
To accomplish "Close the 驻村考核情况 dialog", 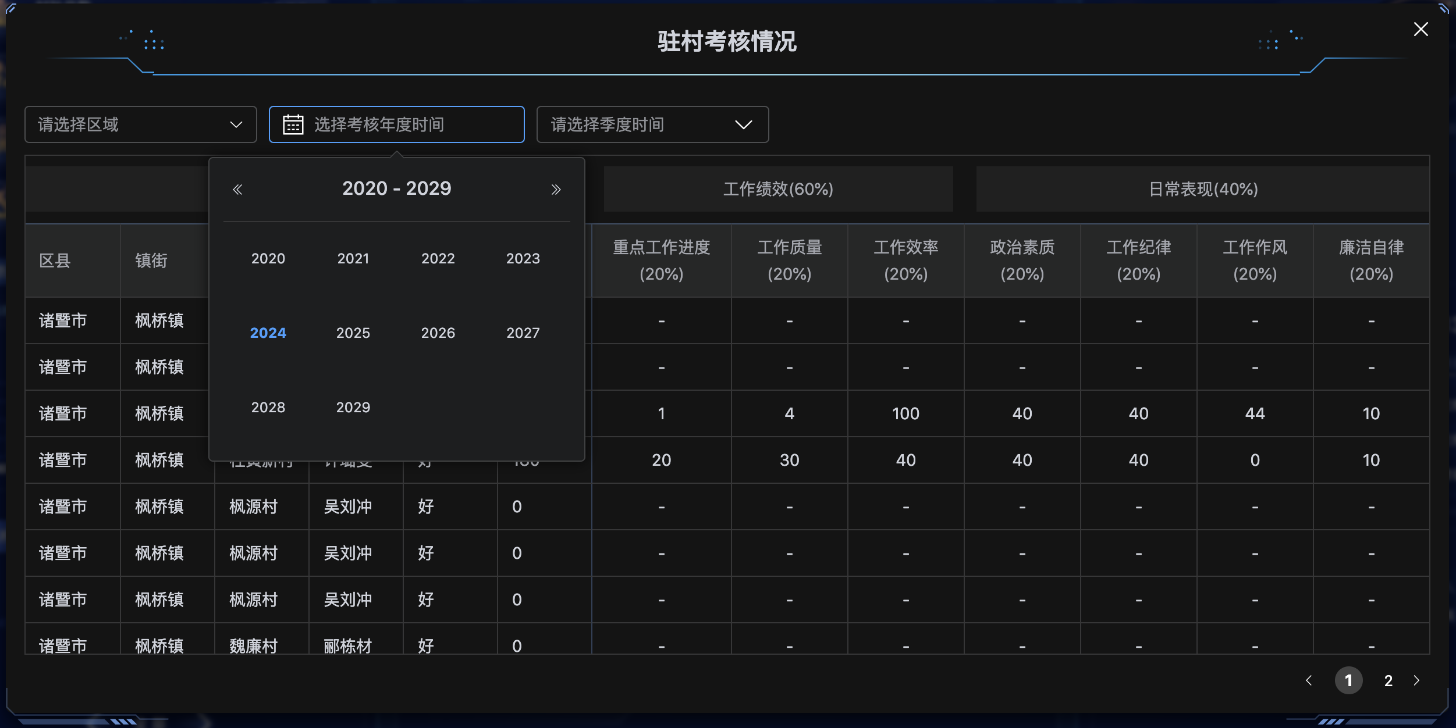I will point(1421,29).
